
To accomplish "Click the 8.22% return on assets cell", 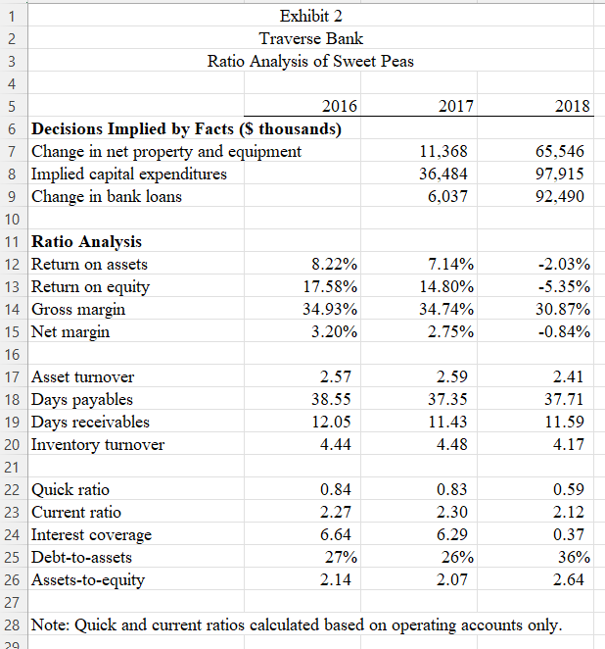I will [302, 264].
